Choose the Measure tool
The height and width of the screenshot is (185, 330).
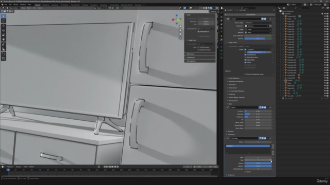point(4,49)
